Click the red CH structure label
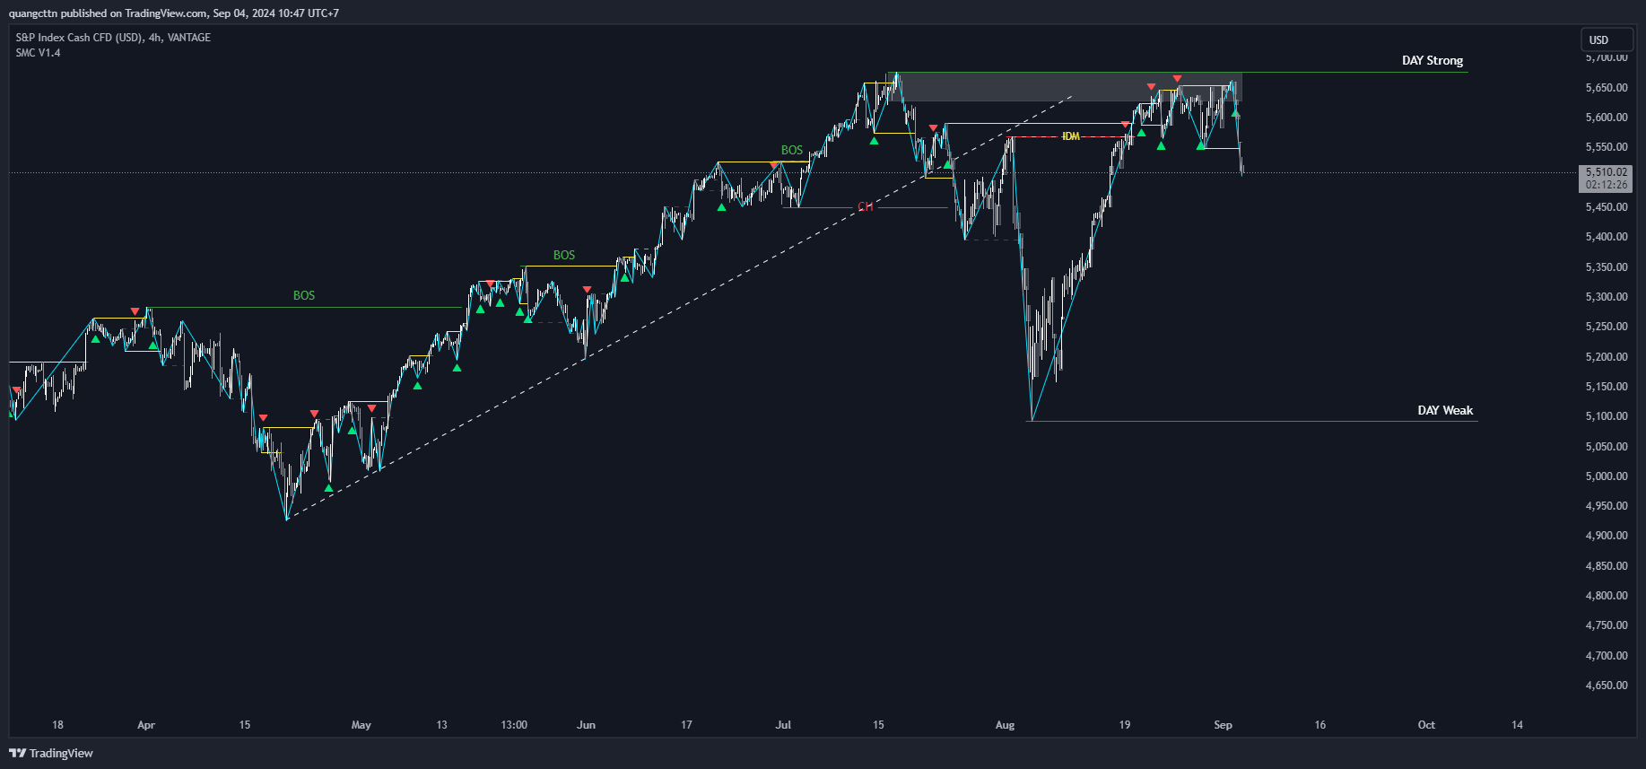Screen dimensions: 1646x769 pos(865,206)
